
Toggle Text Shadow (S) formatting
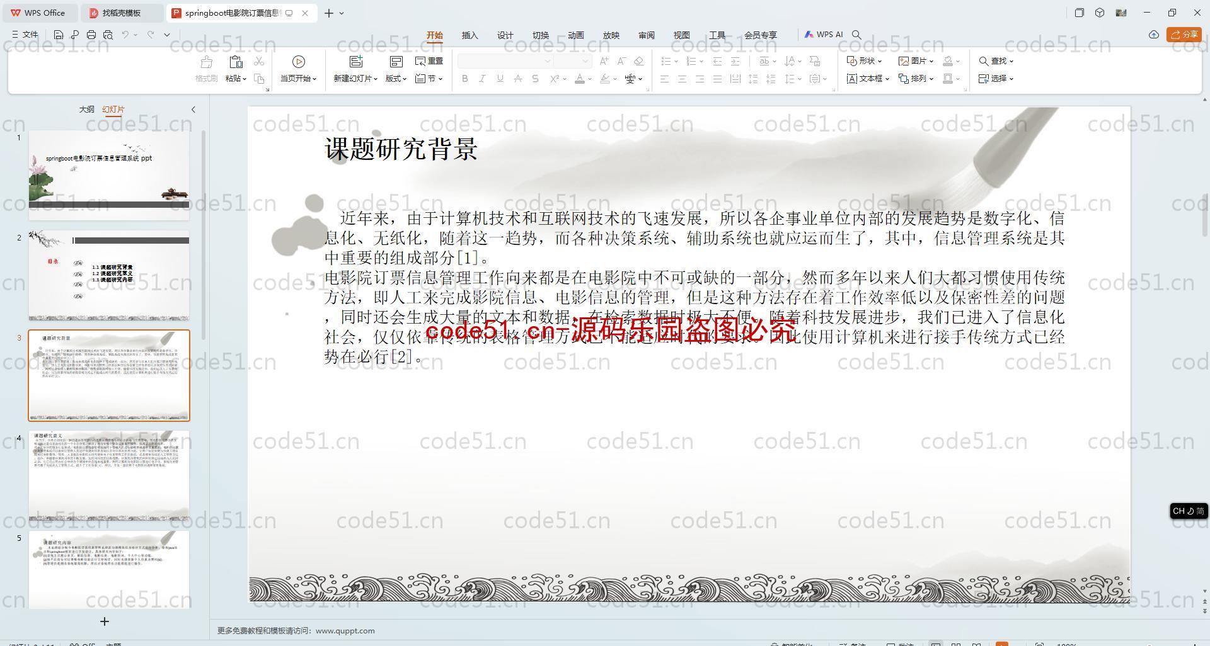[x=535, y=79]
